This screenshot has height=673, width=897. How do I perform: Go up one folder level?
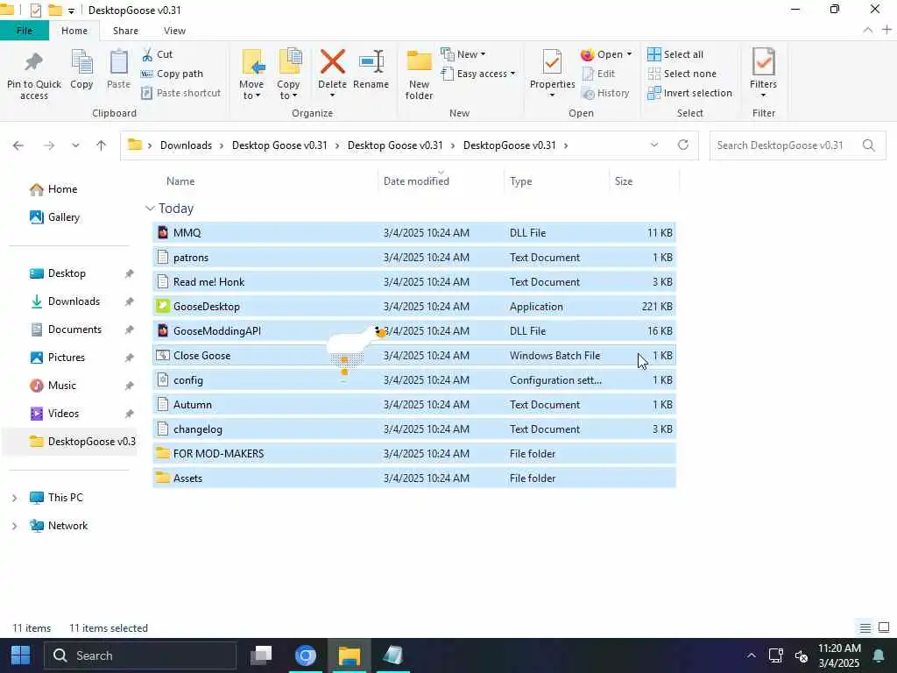[x=102, y=145]
